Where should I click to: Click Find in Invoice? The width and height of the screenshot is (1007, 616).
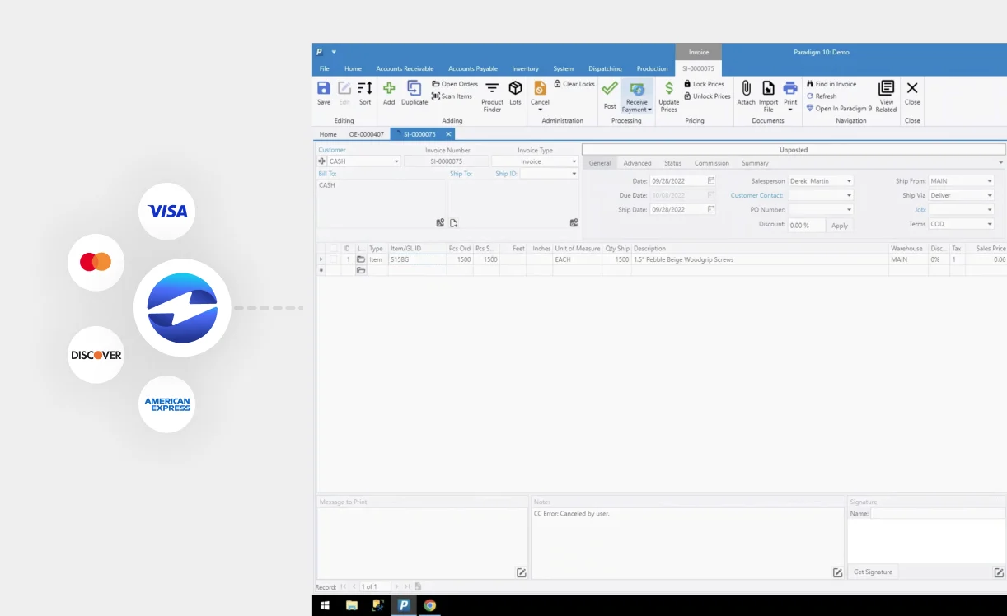[x=831, y=84]
